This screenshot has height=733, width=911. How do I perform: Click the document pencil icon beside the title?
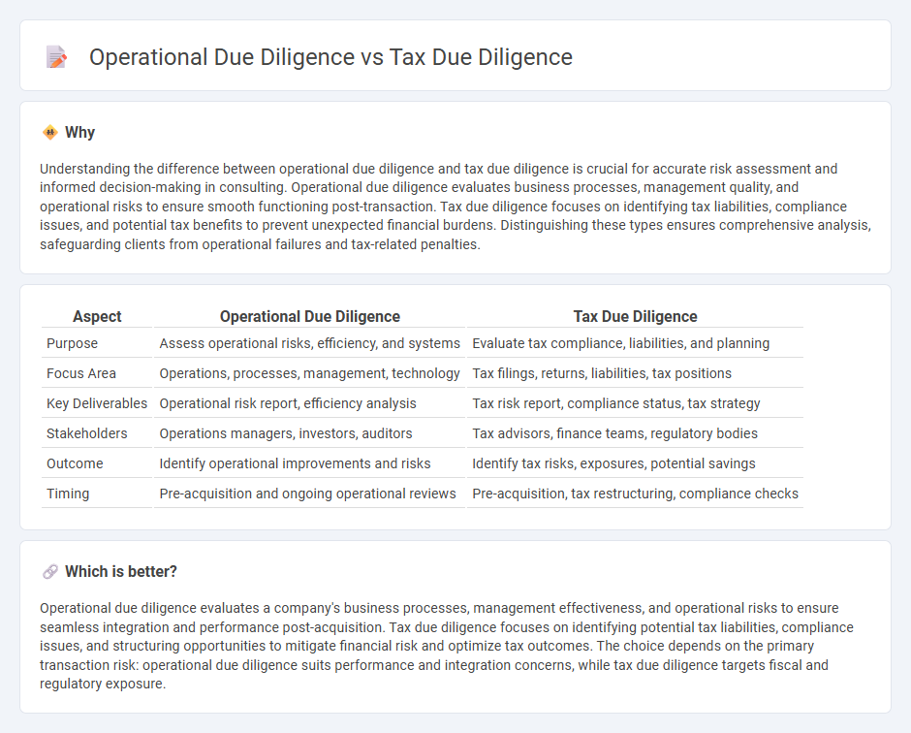coord(56,57)
